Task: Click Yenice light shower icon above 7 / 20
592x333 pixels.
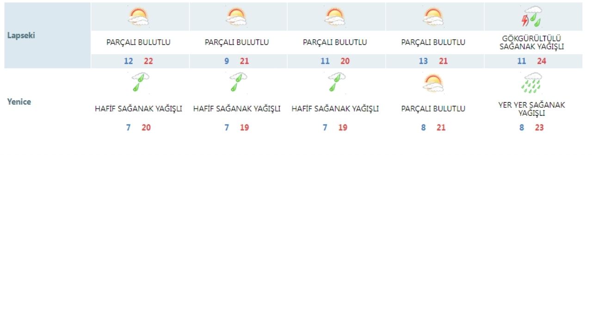Action: [x=140, y=82]
